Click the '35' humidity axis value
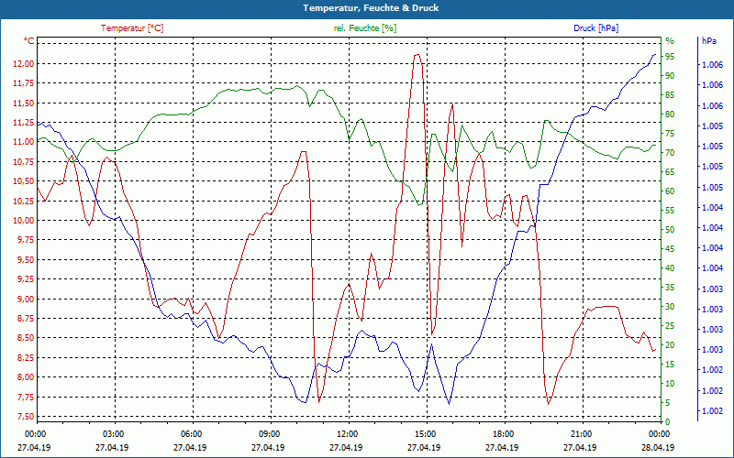The height and width of the screenshot is (458, 734). click(x=670, y=288)
